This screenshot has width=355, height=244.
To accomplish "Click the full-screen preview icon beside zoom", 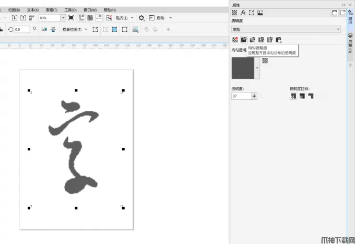I will 72,18.
